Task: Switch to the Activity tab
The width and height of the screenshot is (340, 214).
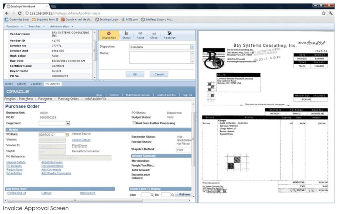Action: point(21,84)
